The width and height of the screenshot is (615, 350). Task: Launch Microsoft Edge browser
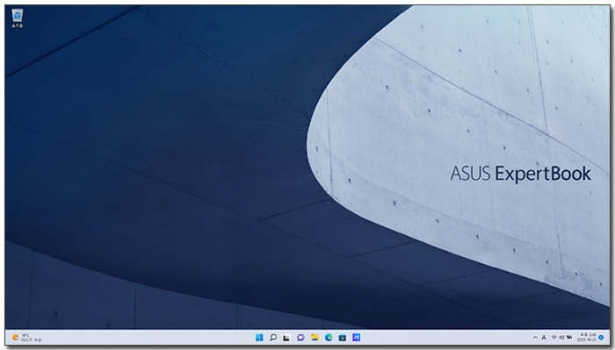(329, 338)
